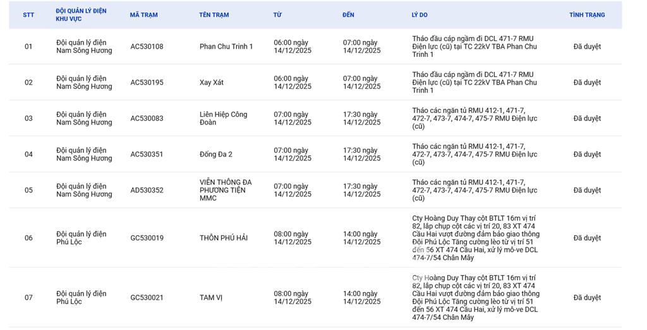Click the STT column header

[x=28, y=15]
